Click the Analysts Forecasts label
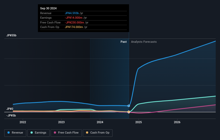The image size is (220, 140). pos(144,42)
